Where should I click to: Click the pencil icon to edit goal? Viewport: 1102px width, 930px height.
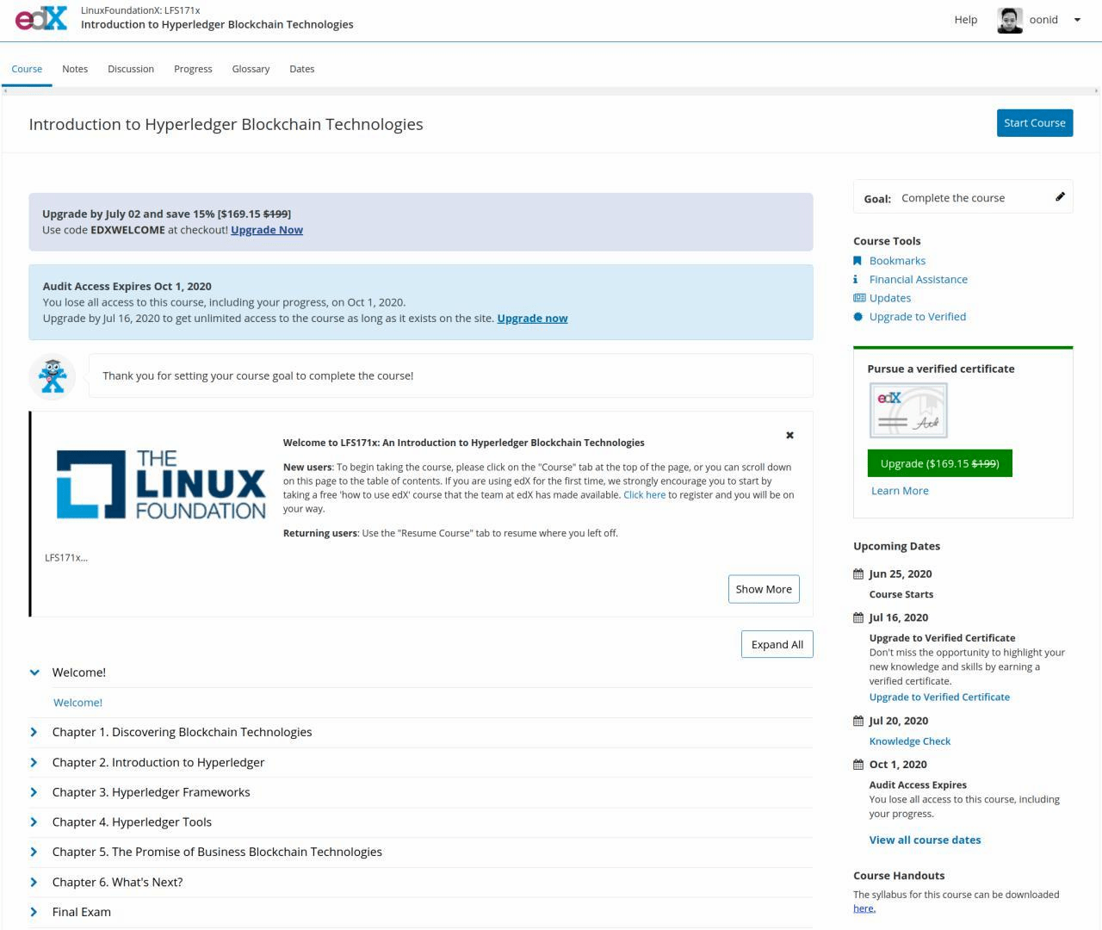(x=1060, y=197)
